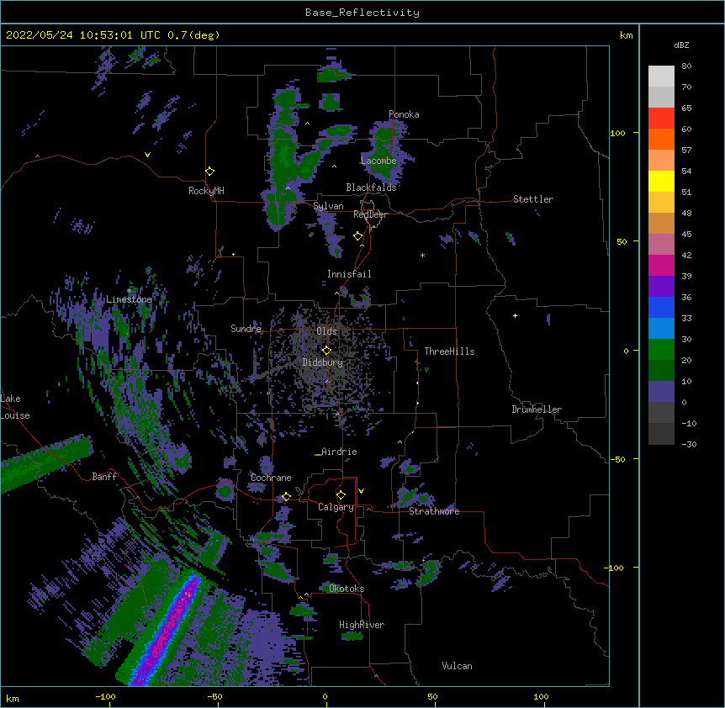The width and height of the screenshot is (725, 708).
Task: Click the Cochrane city label
Action: (x=271, y=478)
